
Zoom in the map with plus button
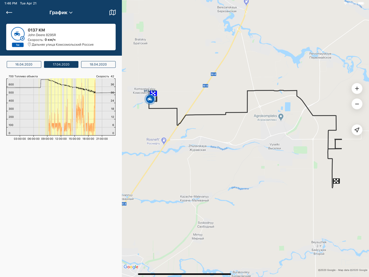point(357,89)
